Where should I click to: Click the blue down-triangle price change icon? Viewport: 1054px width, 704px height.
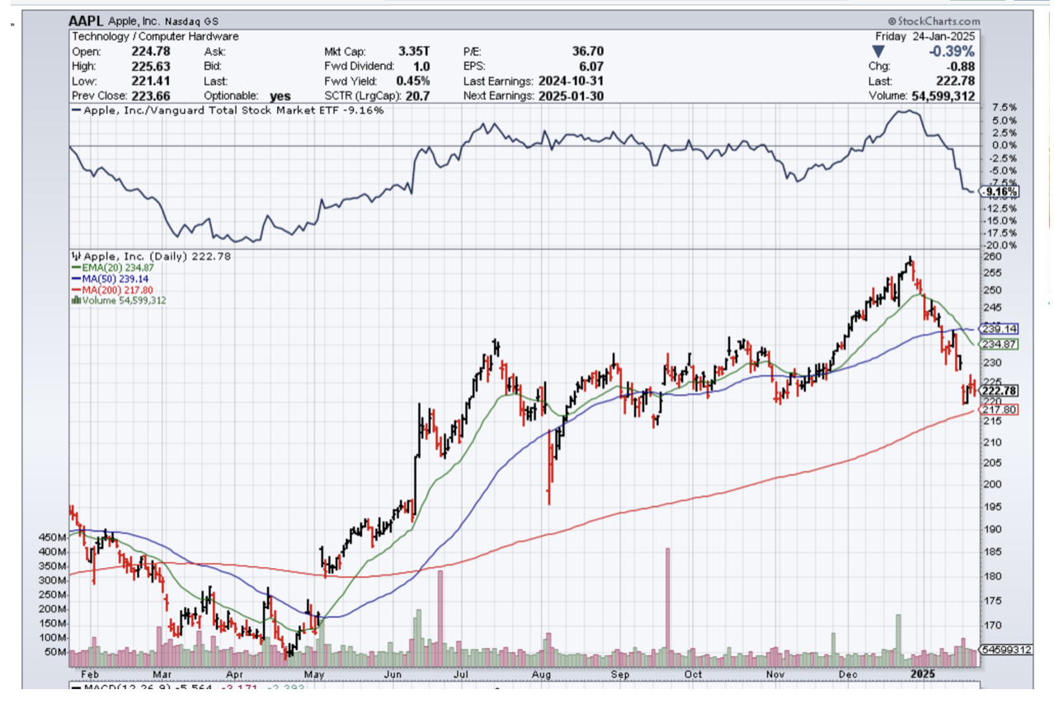click(878, 51)
